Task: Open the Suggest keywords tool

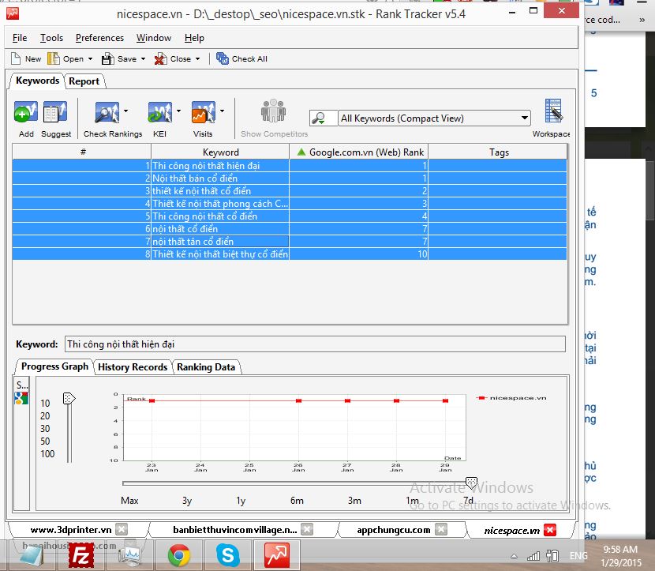Action: pyautogui.click(x=55, y=112)
